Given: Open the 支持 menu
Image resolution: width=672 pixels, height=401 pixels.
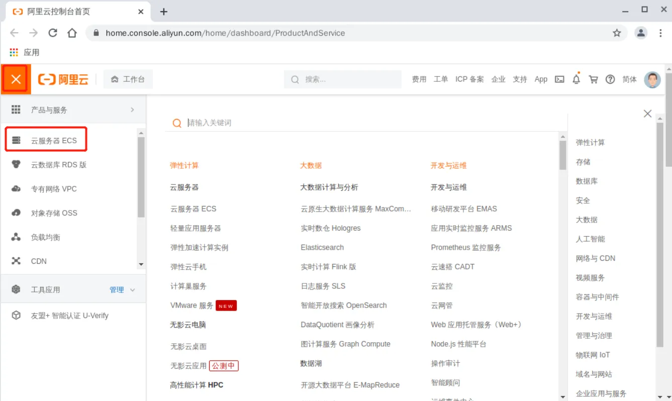Looking at the screenshot, I should [520, 79].
